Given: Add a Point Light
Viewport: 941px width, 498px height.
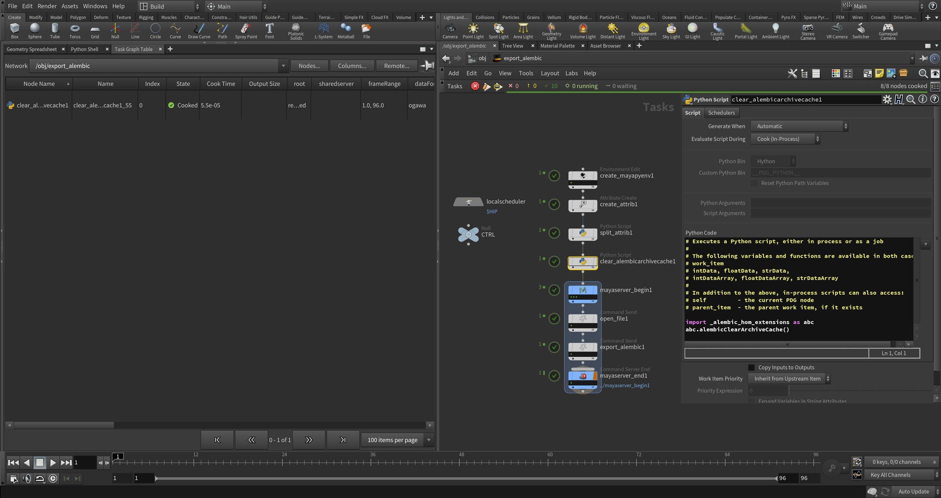Looking at the screenshot, I should point(473,31).
